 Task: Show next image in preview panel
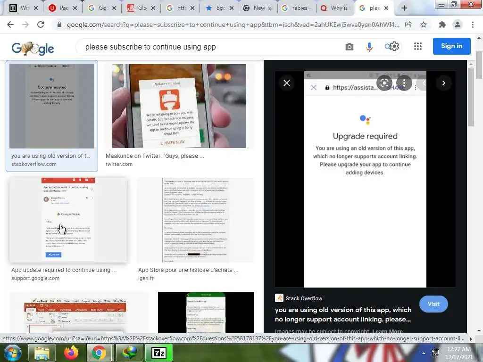coord(443,83)
